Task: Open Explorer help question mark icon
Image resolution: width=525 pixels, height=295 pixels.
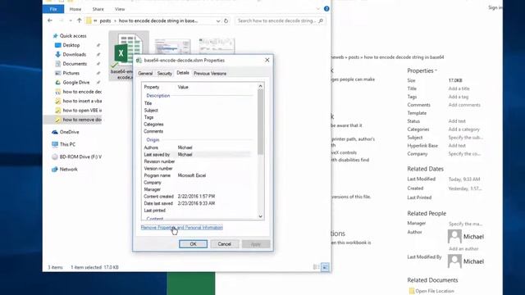Action: click(326, 9)
